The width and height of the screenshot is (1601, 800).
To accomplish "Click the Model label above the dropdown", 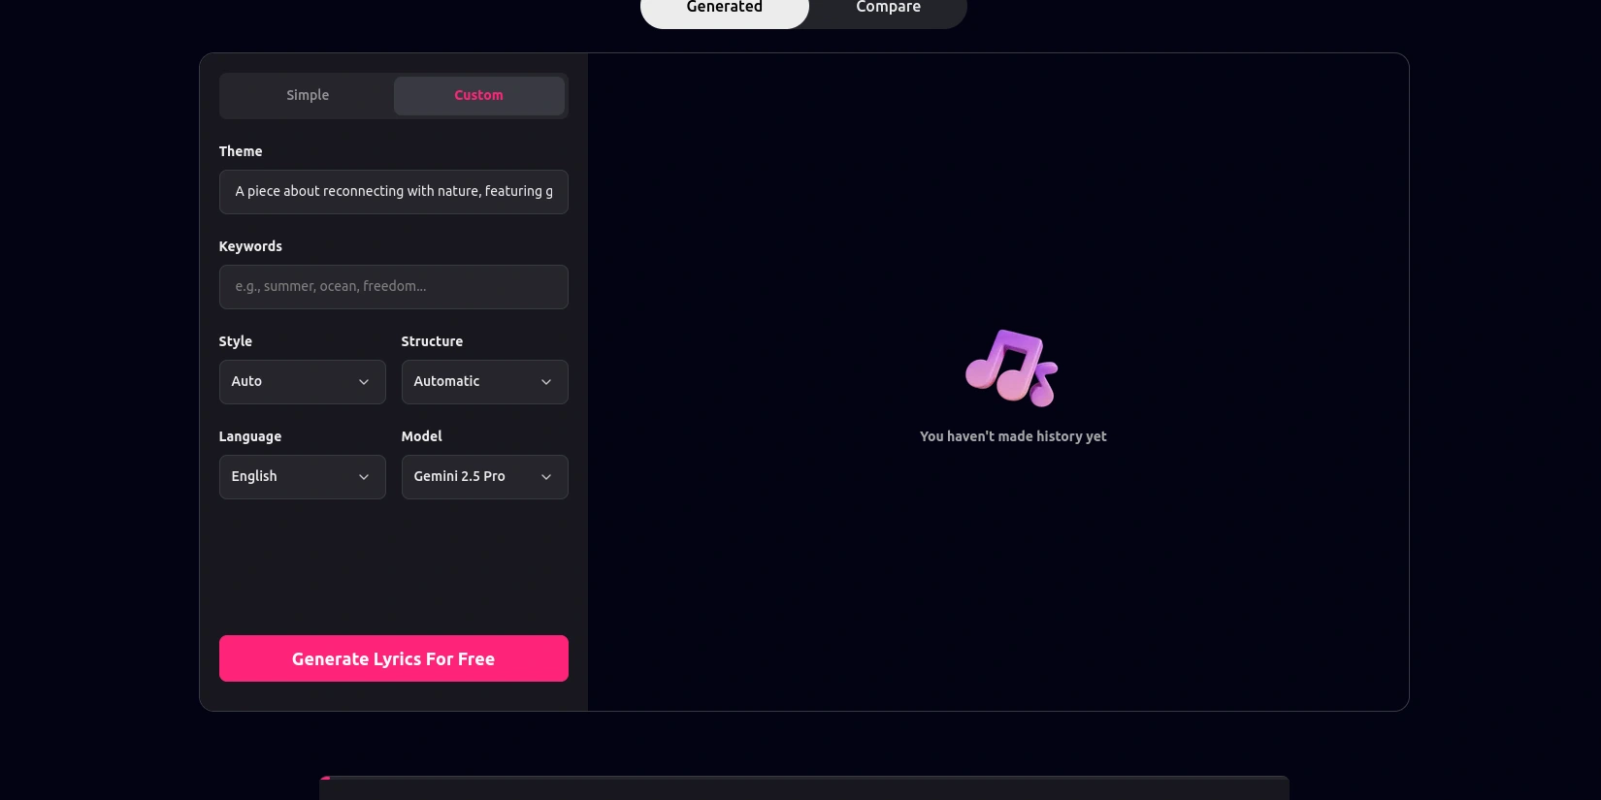I will coord(421,436).
